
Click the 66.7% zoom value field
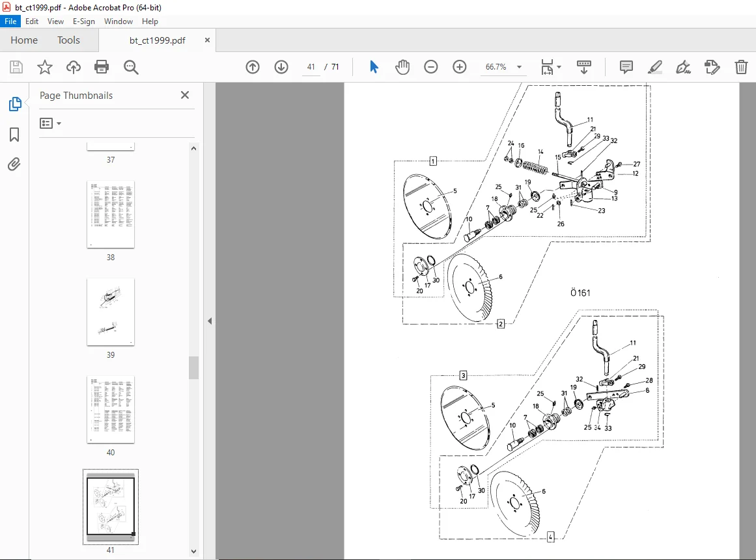tap(496, 67)
